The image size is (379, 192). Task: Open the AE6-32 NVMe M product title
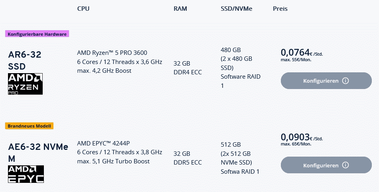(x=38, y=153)
